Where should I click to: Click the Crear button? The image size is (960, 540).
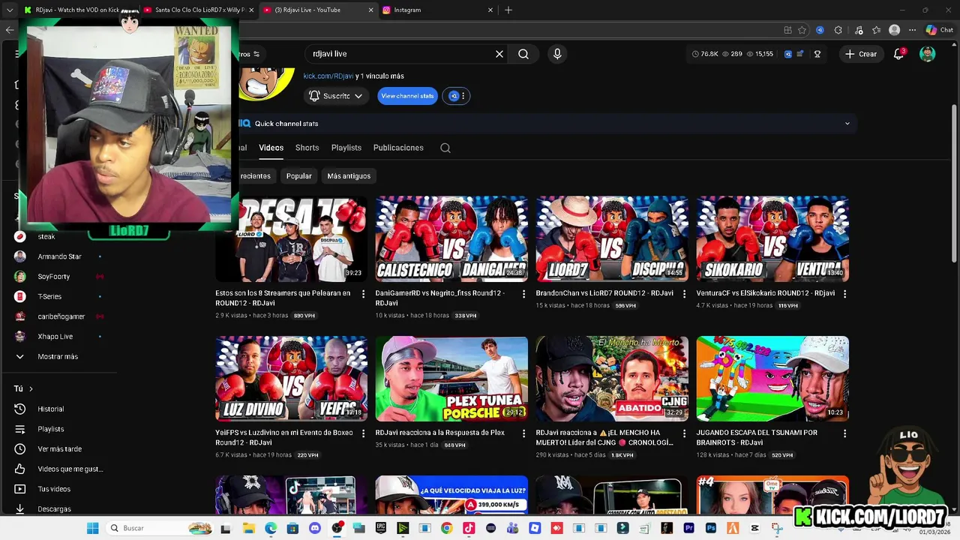pos(860,54)
